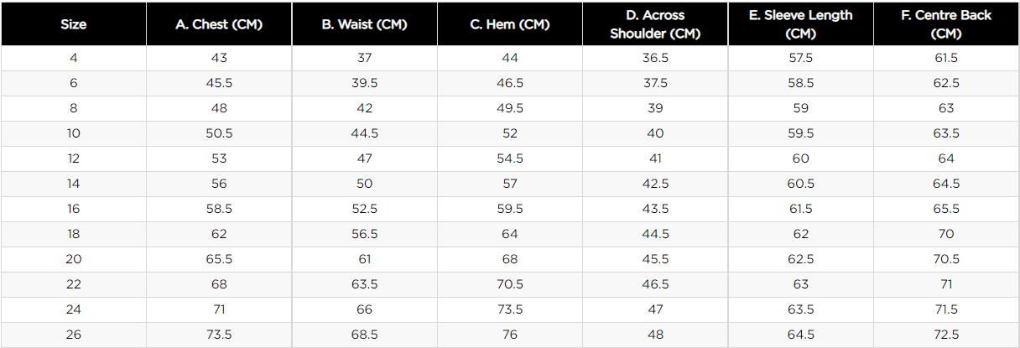Select the C. Hem (CM) header
The image size is (1020, 348).
[510, 24]
